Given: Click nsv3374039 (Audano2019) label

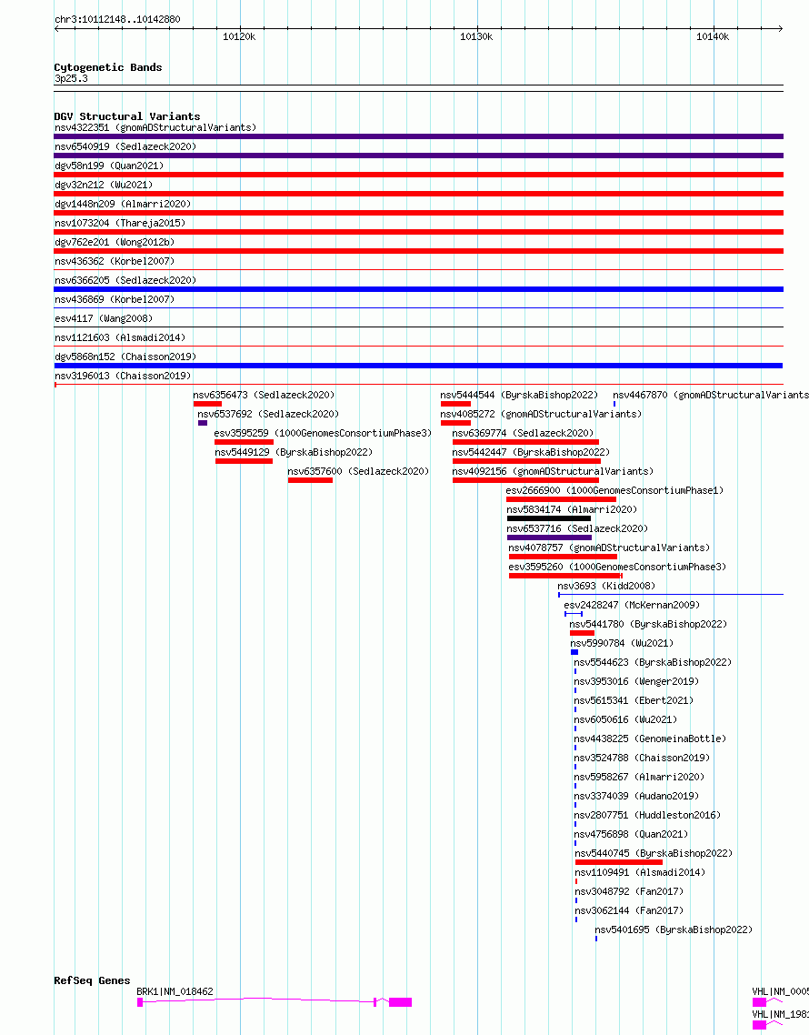Looking at the screenshot, I should (637, 798).
